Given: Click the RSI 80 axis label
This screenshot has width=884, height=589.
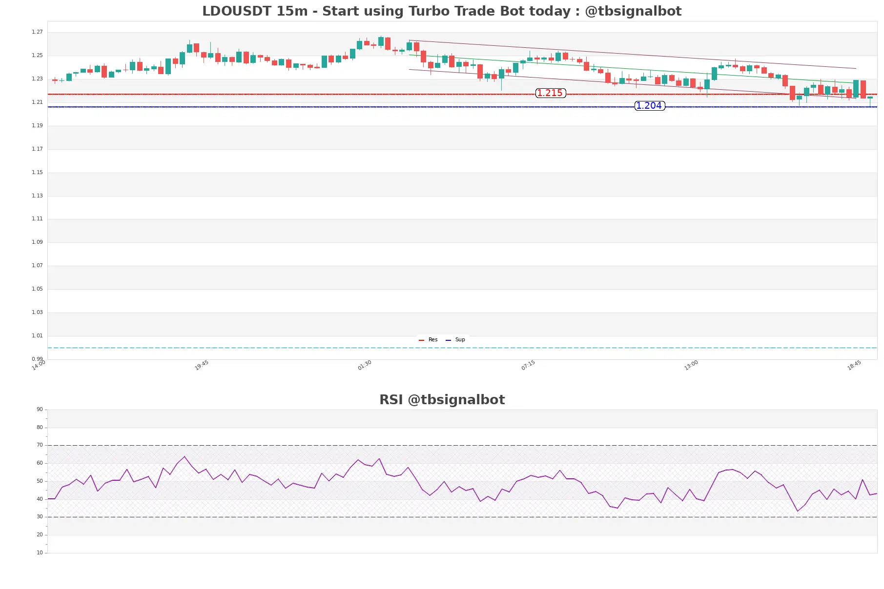Looking at the screenshot, I should [x=40, y=428].
